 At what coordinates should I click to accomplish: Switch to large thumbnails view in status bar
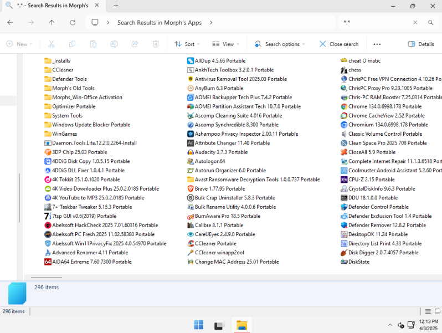point(438,311)
